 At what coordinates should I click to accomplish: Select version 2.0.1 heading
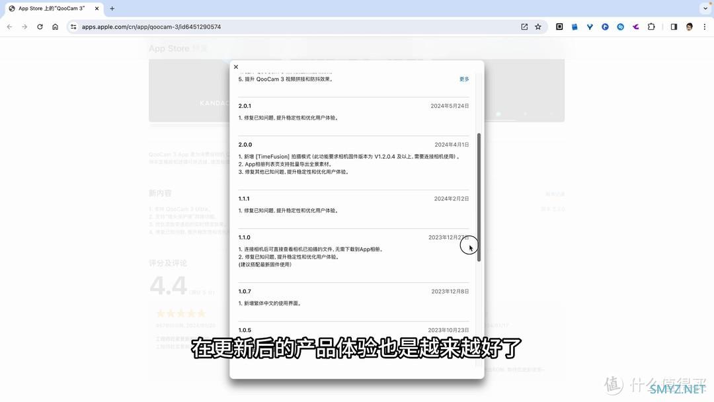(245, 106)
